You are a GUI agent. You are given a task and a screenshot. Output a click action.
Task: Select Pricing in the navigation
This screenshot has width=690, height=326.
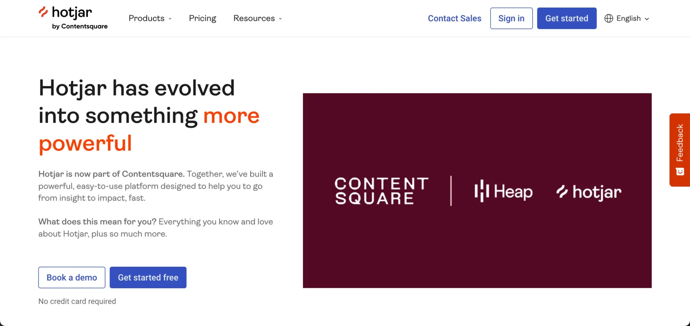[x=202, y=18]
